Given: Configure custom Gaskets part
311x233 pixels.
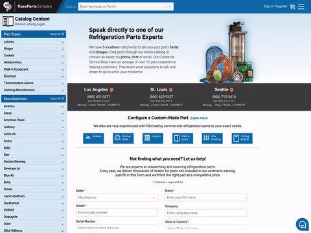Looking at the screenshot, I should pyautogui.click(x=93, y=138).
